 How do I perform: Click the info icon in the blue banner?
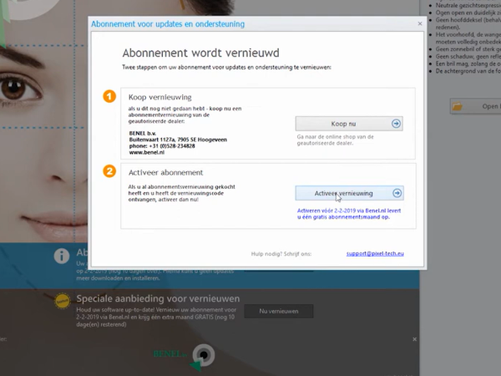coord(62,257)
